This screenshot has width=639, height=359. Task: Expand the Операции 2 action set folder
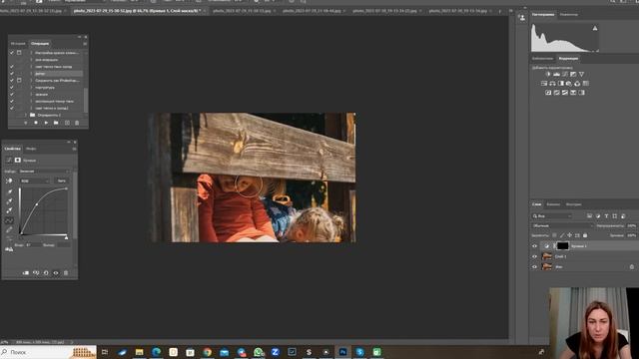26,116
